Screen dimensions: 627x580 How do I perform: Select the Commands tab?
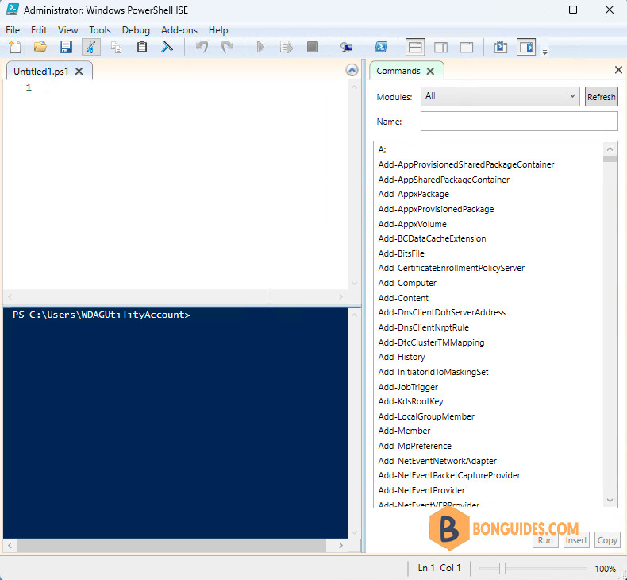coord(398,71)
